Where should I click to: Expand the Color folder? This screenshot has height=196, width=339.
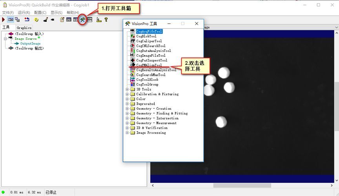pos(127,99)
